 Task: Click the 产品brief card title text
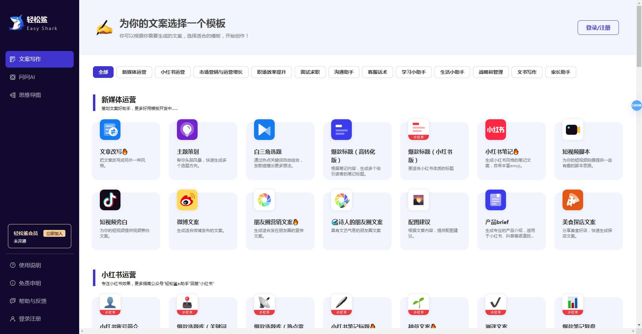[x=497, y=222]
